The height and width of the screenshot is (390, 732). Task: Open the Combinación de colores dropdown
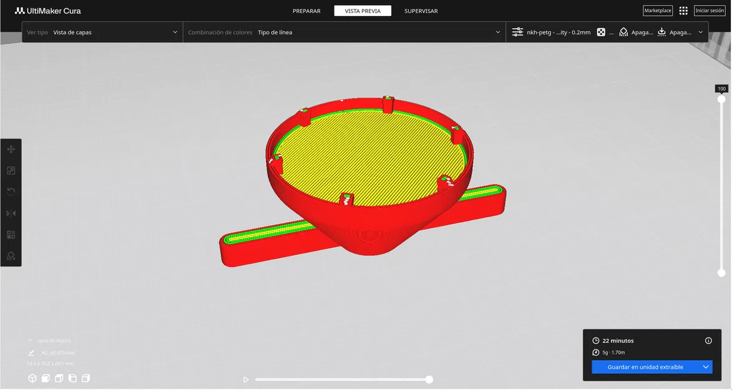pos(344,32)
